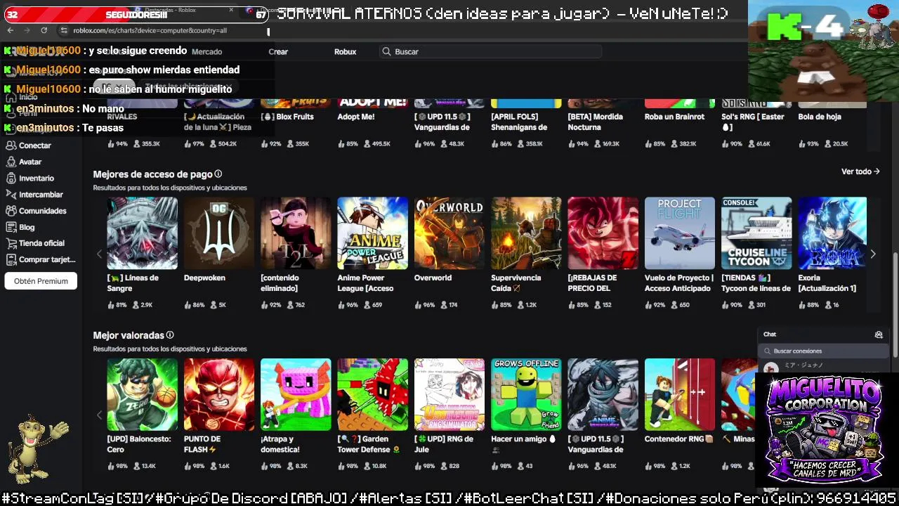Screen dimensions: 899x506
Task: Click the Buscar conexiones chat field
Action: pos(822,351)
